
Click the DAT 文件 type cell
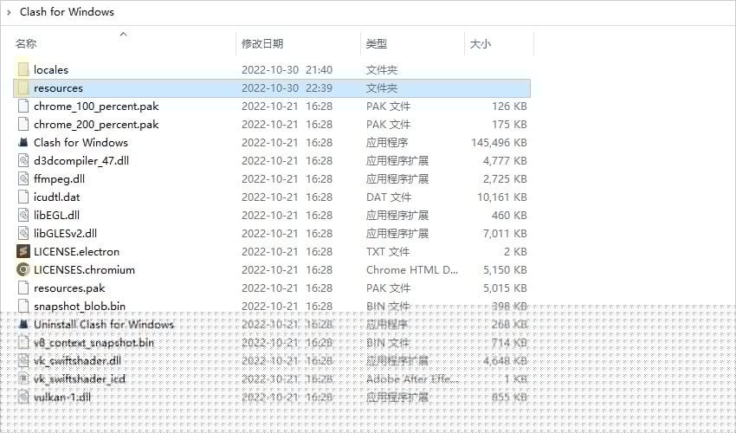389,197
